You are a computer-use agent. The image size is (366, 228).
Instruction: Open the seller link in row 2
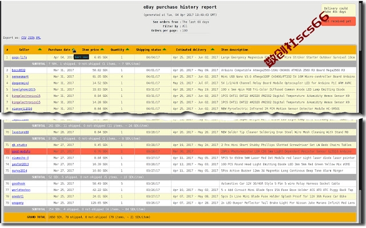click(x=19, y=70)
